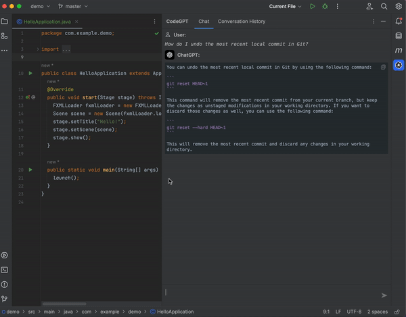The image size is (406, 317).
Task: Hide the CodeGPT panel with minimize dash
Action: 383,22
